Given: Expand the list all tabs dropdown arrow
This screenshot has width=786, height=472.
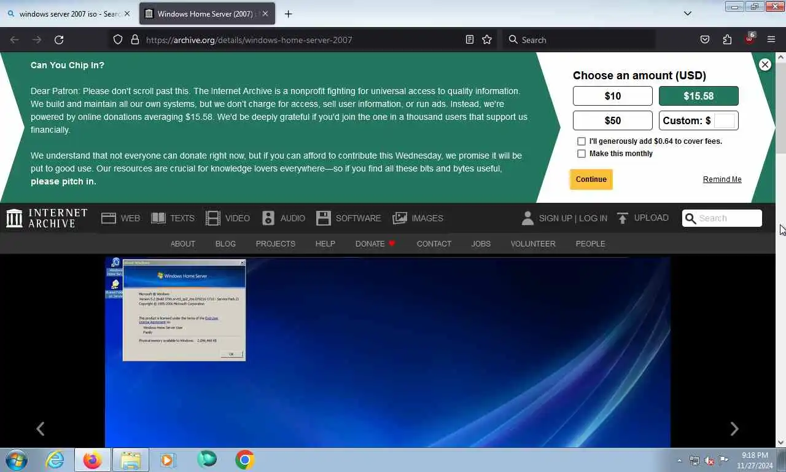Looking at the screenshot, I should [x=688, y=14].
